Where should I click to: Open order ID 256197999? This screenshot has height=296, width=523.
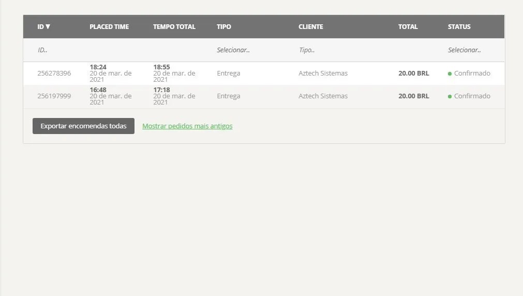(54, 96)
